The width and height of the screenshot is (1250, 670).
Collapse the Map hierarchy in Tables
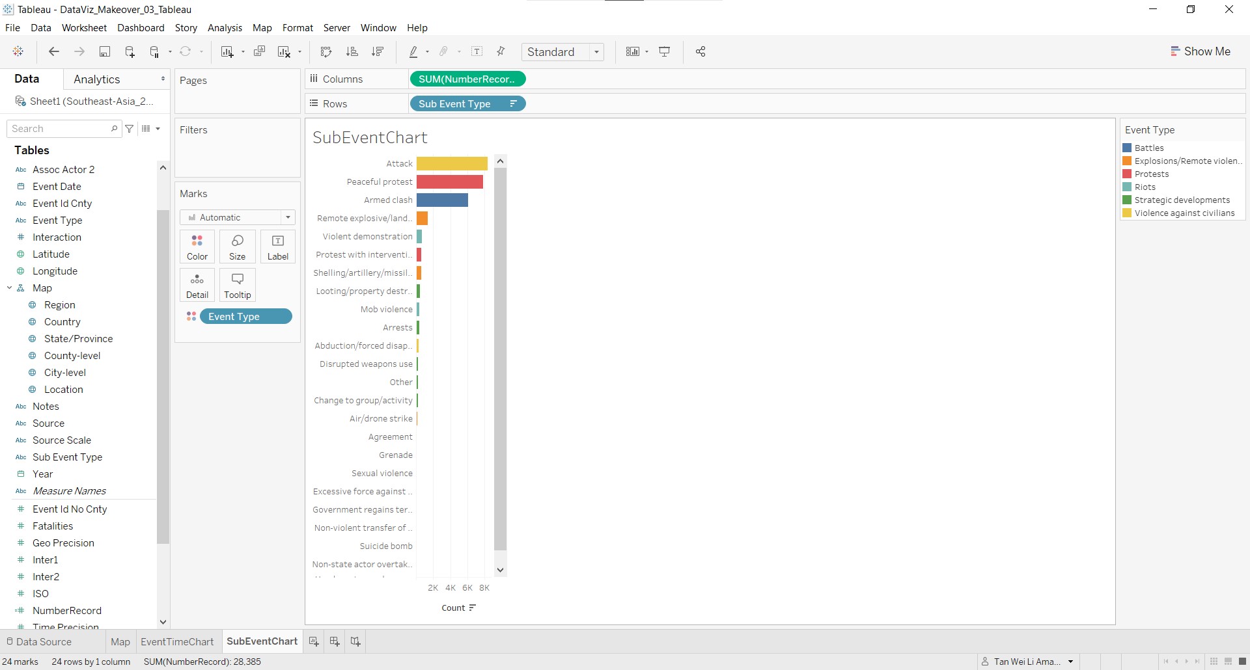tap(10, 288)
